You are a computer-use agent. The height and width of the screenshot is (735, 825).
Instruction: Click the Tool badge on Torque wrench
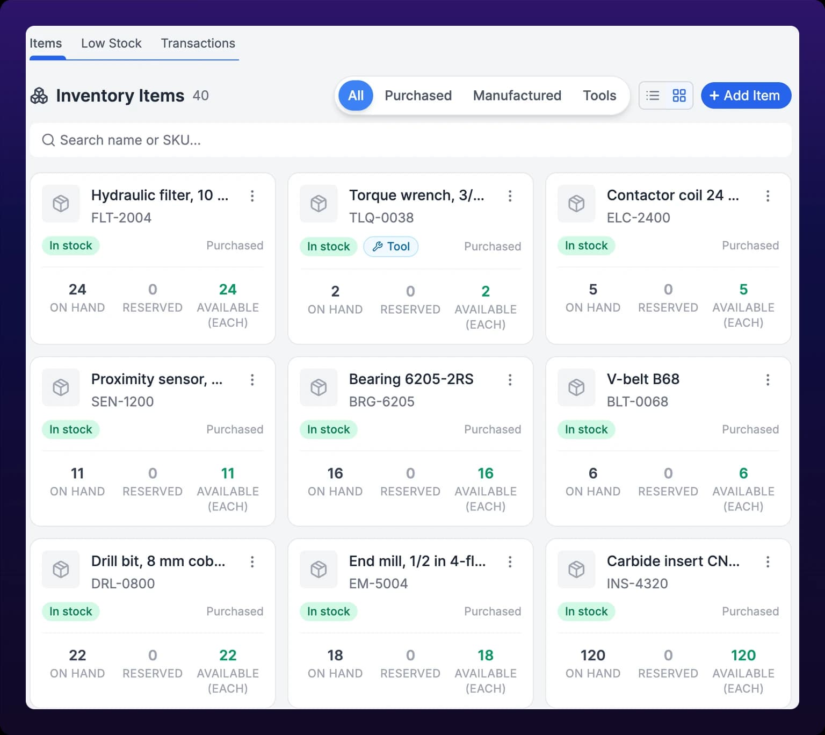click(x=391, y=247)
